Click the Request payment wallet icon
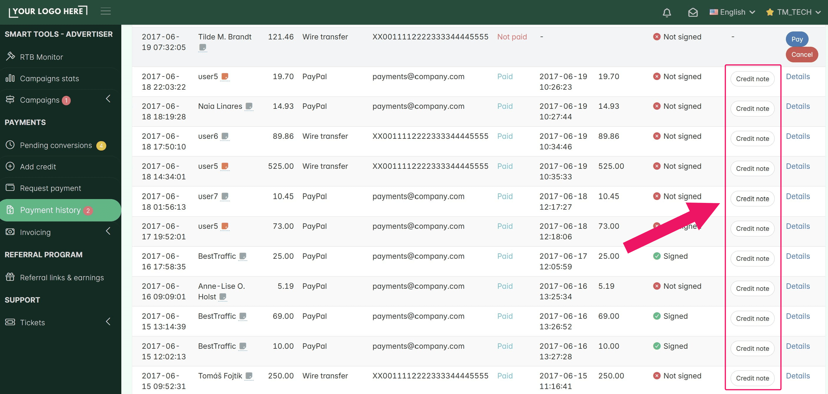 (10, 187)
